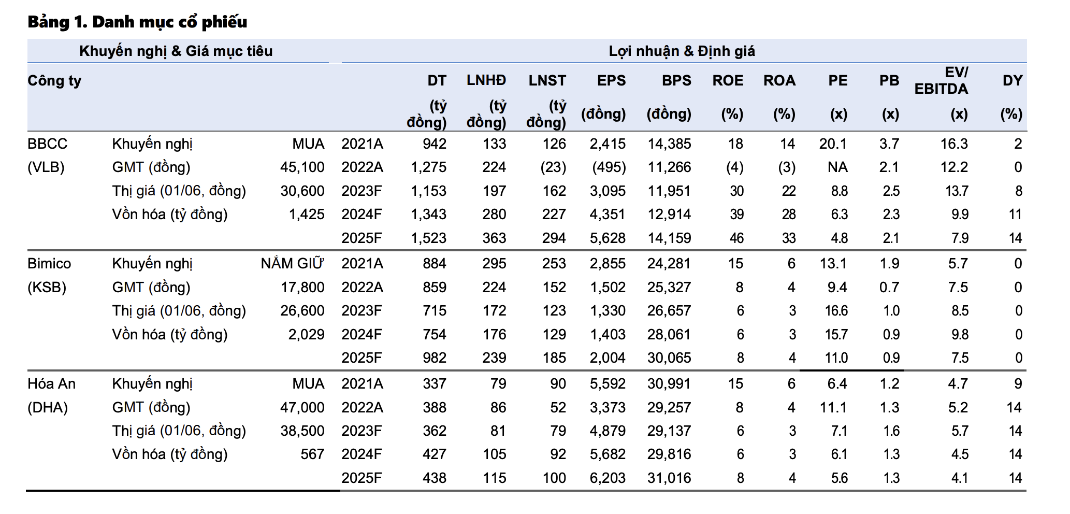Click the "NẮM GIỮ" recommendation value
The image size is (1070, 514).
(292, 264)
